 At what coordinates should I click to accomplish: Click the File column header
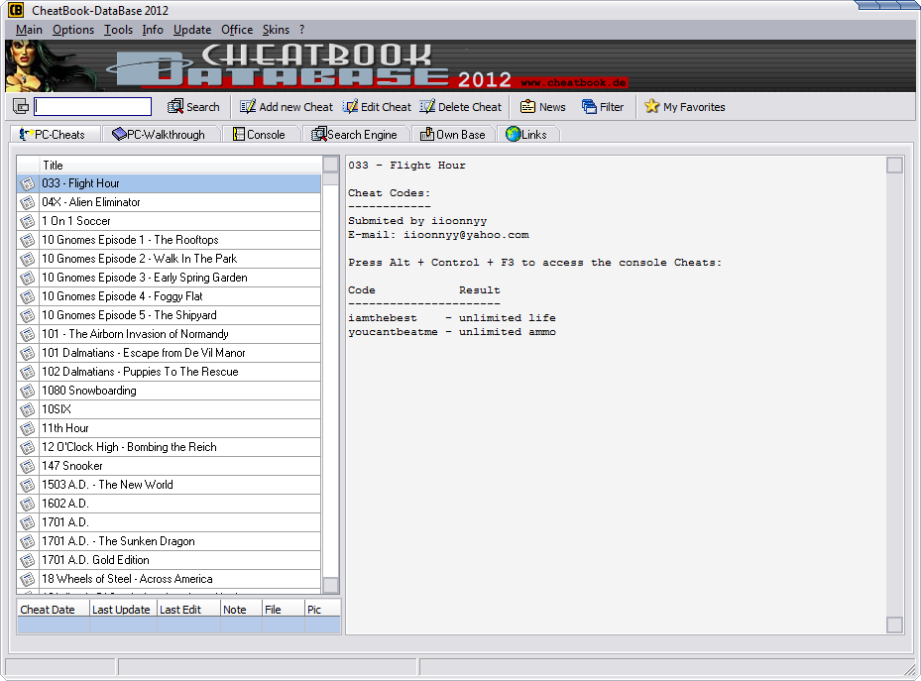284,610
